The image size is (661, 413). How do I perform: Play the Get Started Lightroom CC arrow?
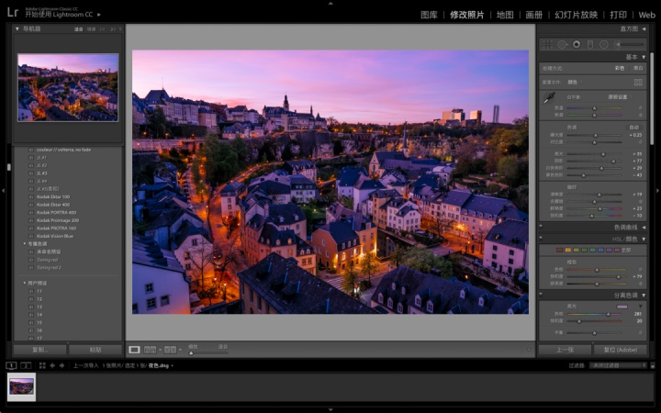pyautogui.click(x=99, y=15)
